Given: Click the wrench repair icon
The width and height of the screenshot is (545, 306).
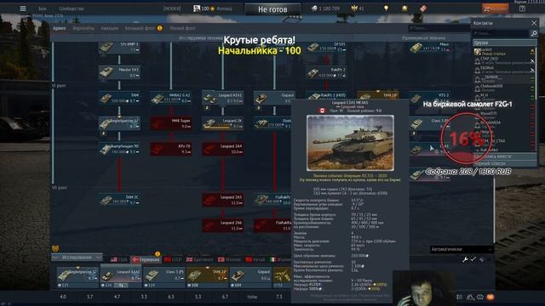Looking at the screenshot, I should tap(465, 259).
